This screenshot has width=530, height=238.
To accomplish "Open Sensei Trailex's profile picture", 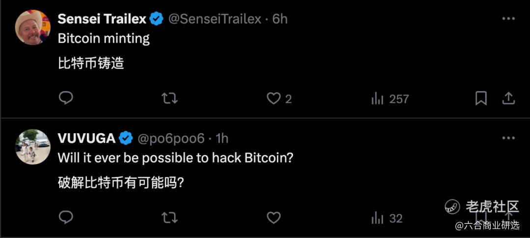I will 33,27.
